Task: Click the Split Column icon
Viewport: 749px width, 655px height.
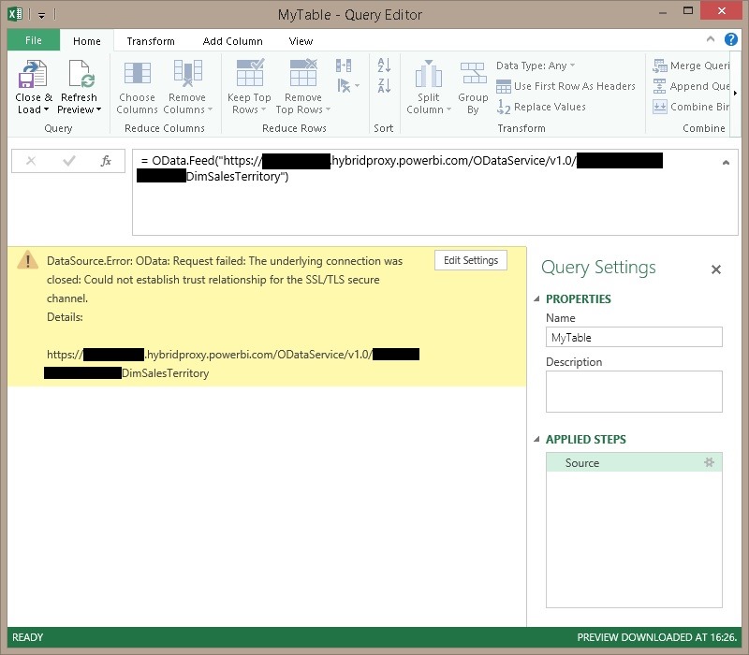Action: pos(429,74)
